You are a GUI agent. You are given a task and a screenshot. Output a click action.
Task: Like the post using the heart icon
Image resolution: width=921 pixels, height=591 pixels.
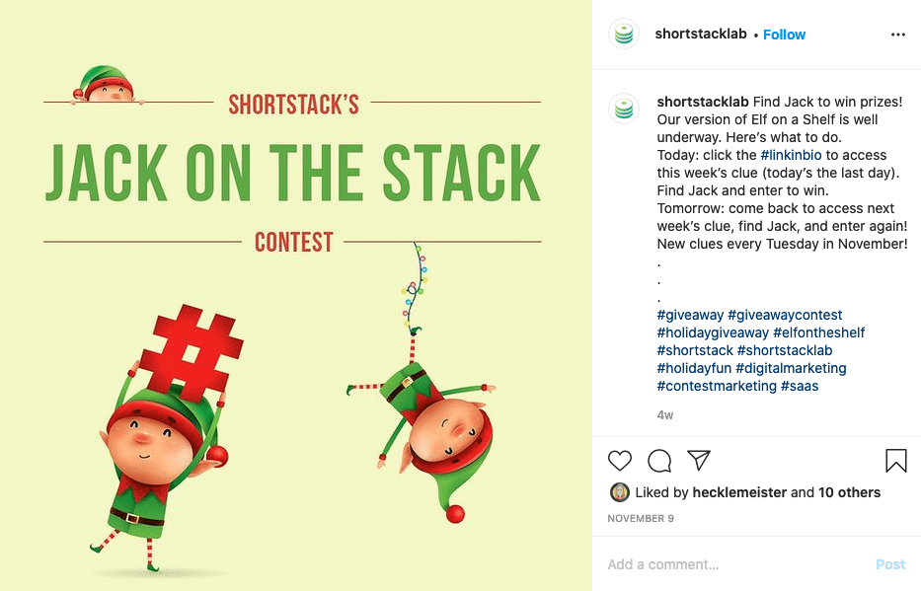tap(620, 461)
